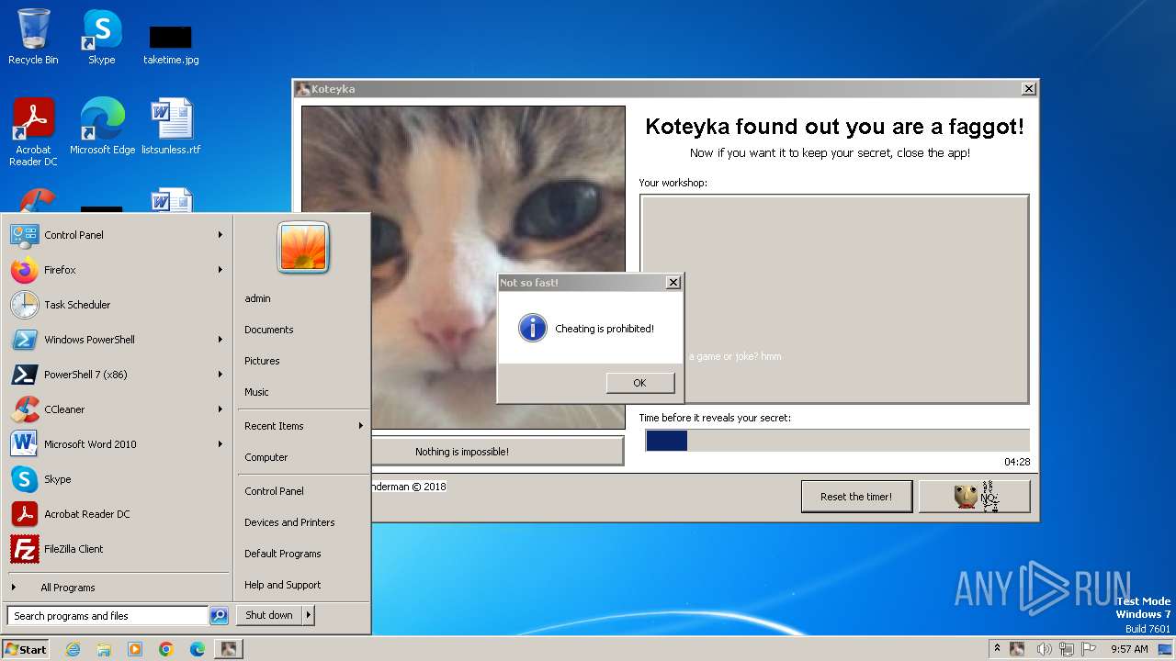Click OK in the Not so fast dialog

639,383
